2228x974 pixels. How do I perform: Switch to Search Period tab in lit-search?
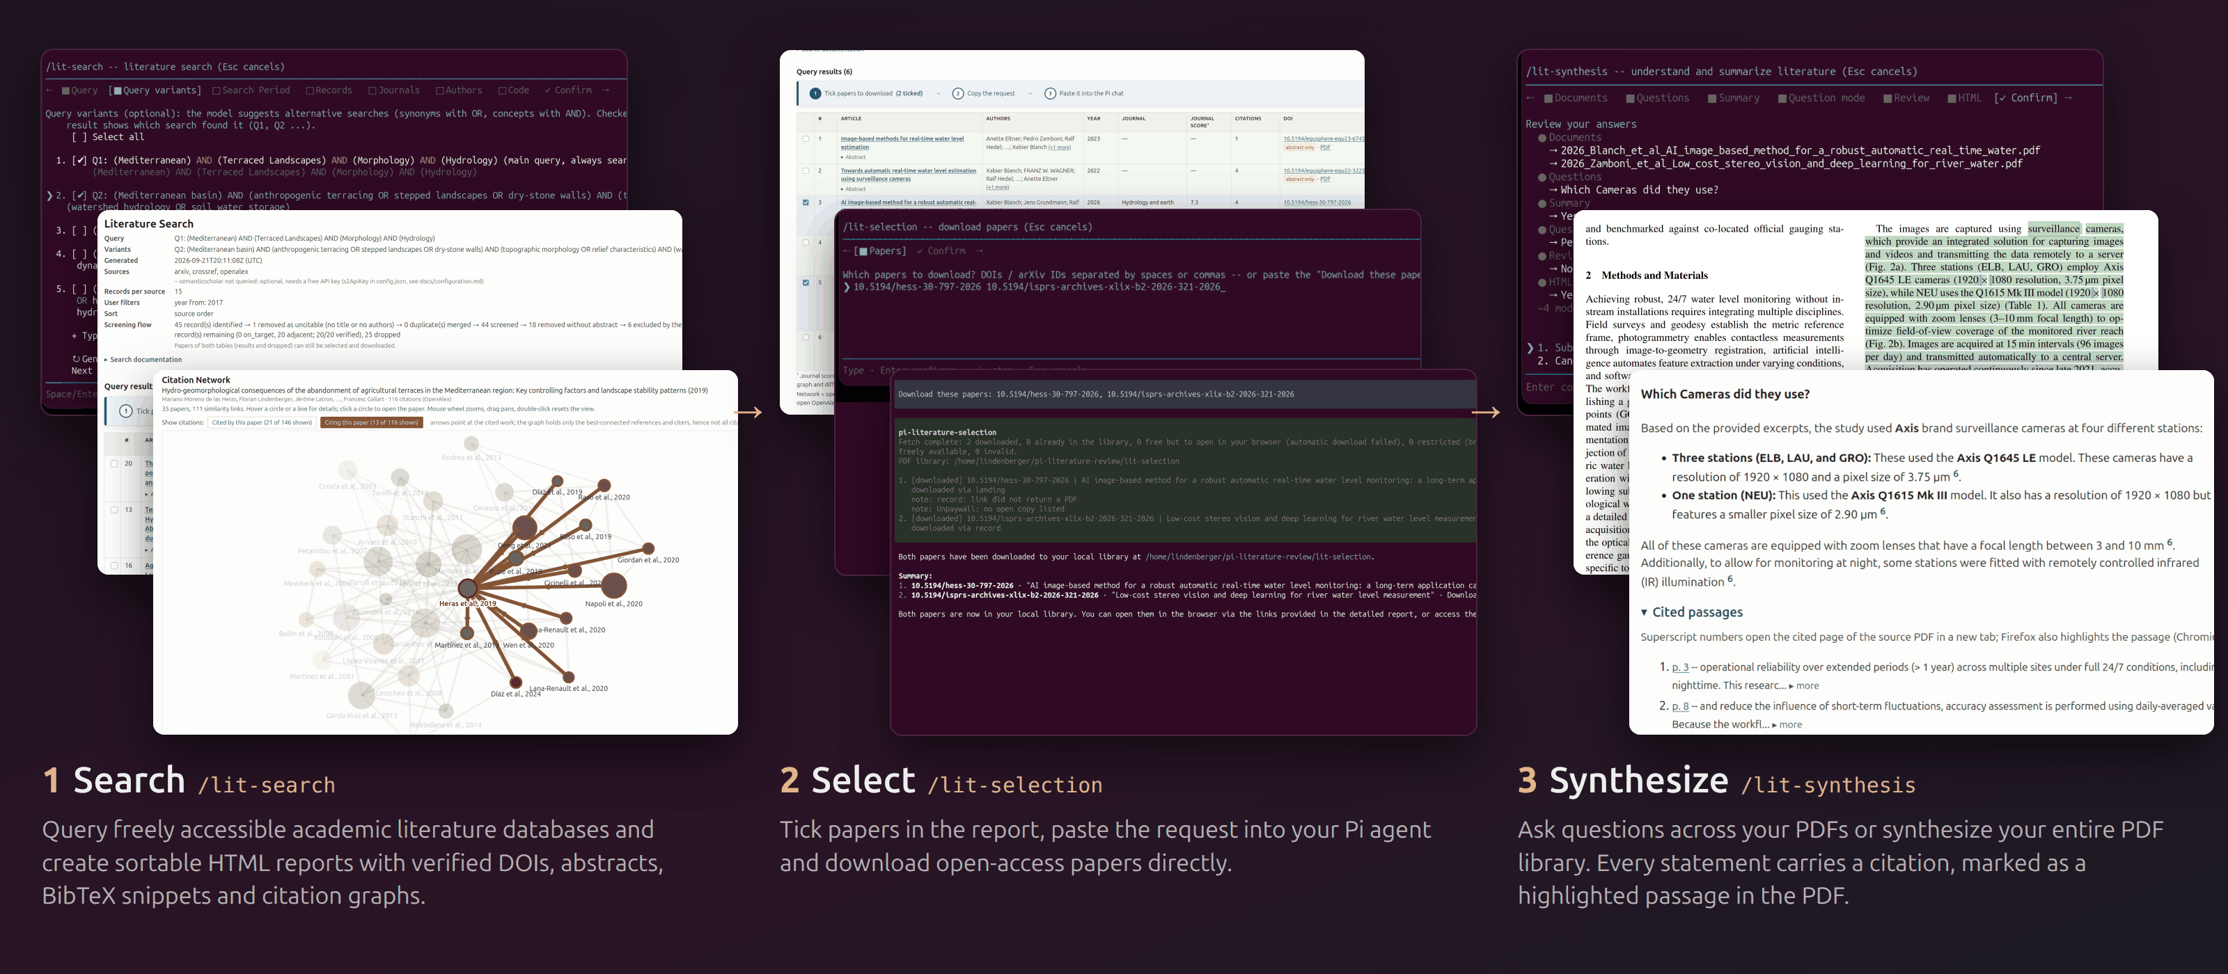click(251, 90)
